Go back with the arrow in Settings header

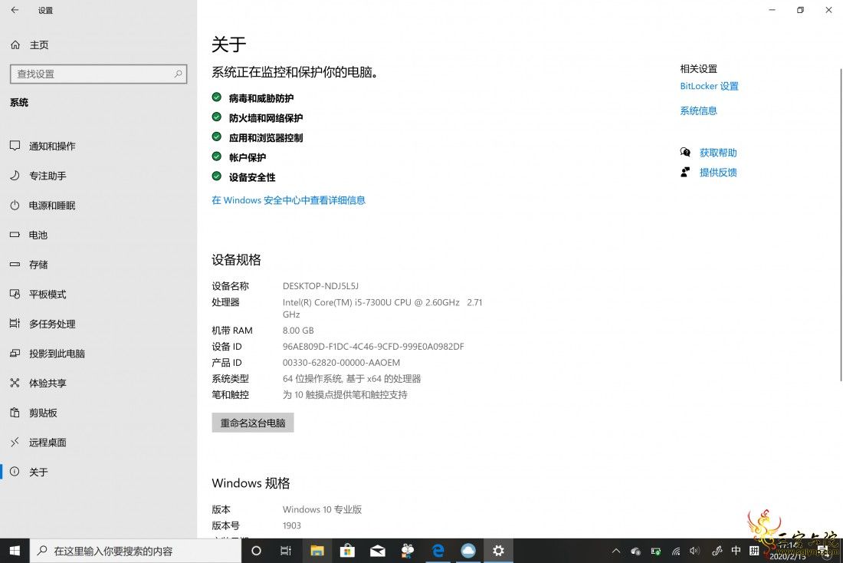coord(15,10)
